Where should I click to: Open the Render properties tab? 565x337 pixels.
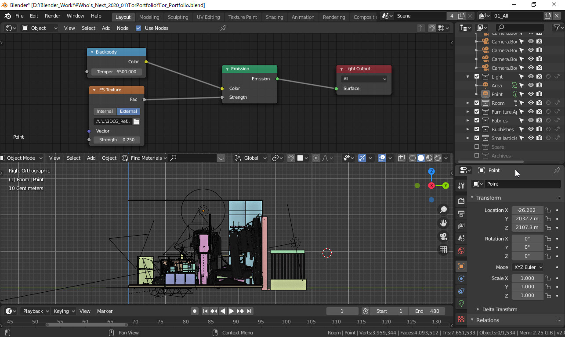click(461, 201)
